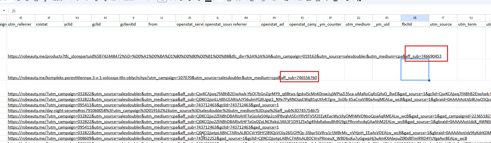Click the openstat_camp header cell
The height and width of the screenshot is (143, 491).
(302, 24)
